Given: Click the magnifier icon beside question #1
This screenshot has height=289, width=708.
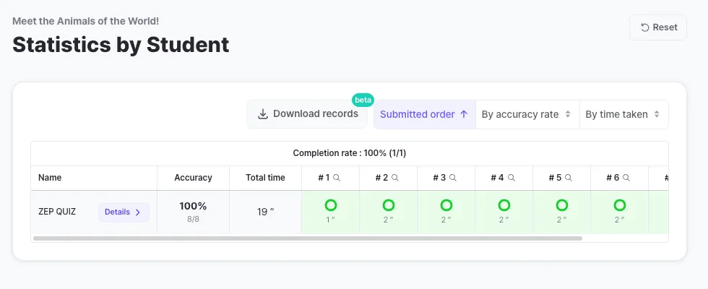Looking at the screenshot, I should click(337, 178).
